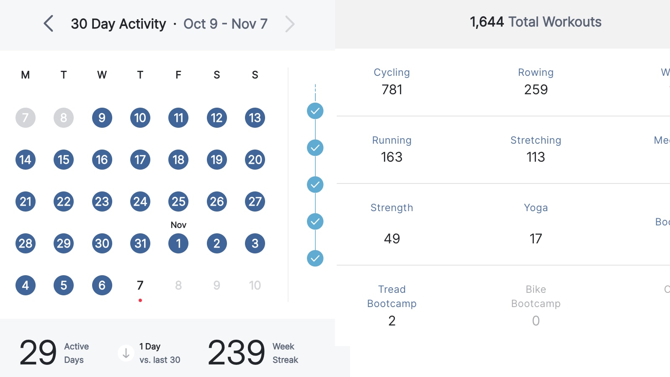
Task: Open the Rowing workouts category
Action: click(x=536, y=81)
